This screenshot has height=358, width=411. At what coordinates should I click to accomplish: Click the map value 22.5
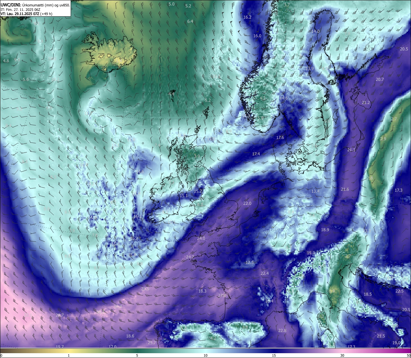[x=399, y=291]
